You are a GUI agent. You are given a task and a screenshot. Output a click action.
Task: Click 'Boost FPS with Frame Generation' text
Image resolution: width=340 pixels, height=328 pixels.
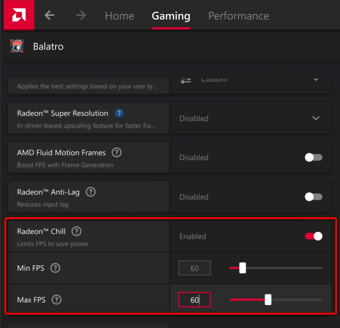click(65, 165)
